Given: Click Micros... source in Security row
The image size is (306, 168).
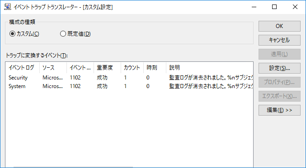Looking at the screenshot, I should (53, 78).
